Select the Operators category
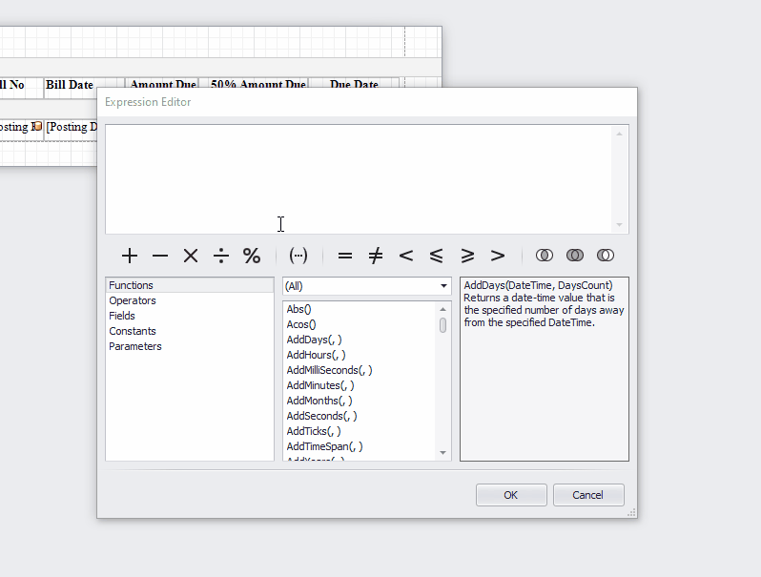Screen dimensions: 761x577 click(x=189, y=300)
